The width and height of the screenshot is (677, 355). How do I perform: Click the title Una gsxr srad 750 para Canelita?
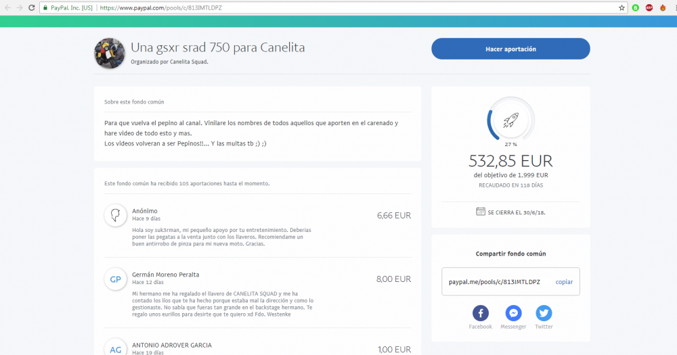click(x=217, y=47)
